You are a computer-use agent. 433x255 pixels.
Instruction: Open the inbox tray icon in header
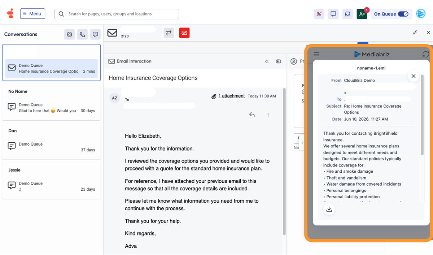[347, 14]
